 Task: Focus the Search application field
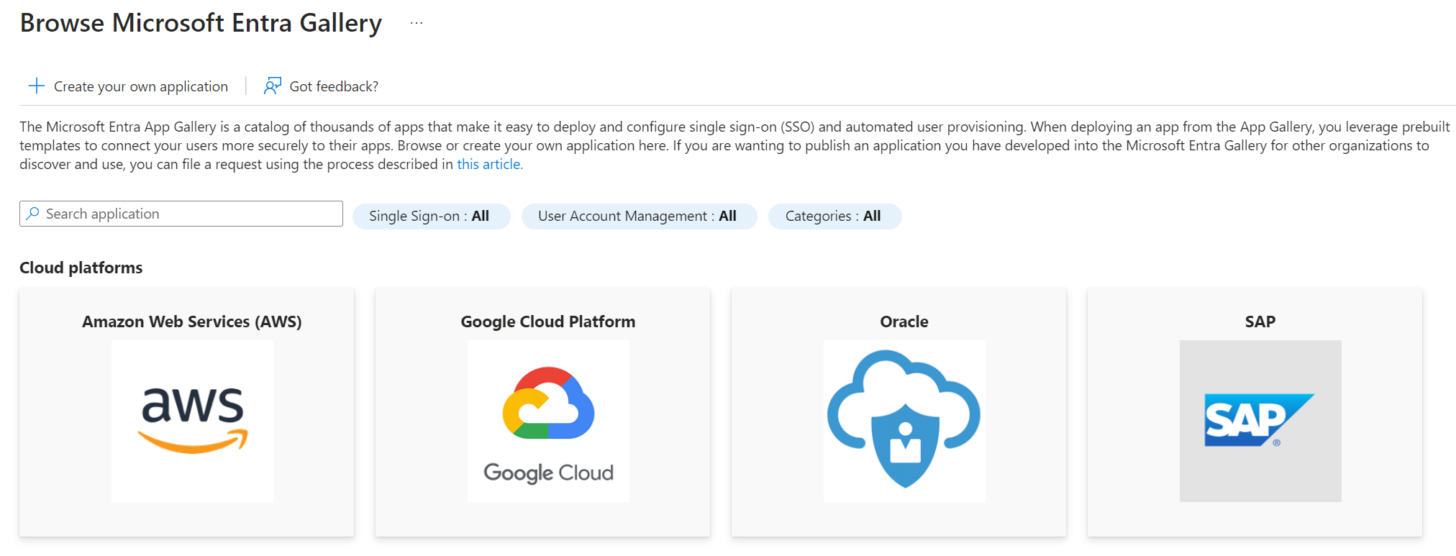181,214
